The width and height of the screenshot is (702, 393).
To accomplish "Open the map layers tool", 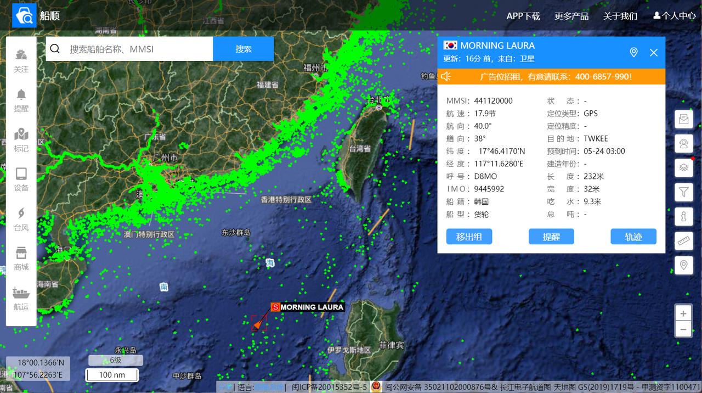I will [683, 168].
